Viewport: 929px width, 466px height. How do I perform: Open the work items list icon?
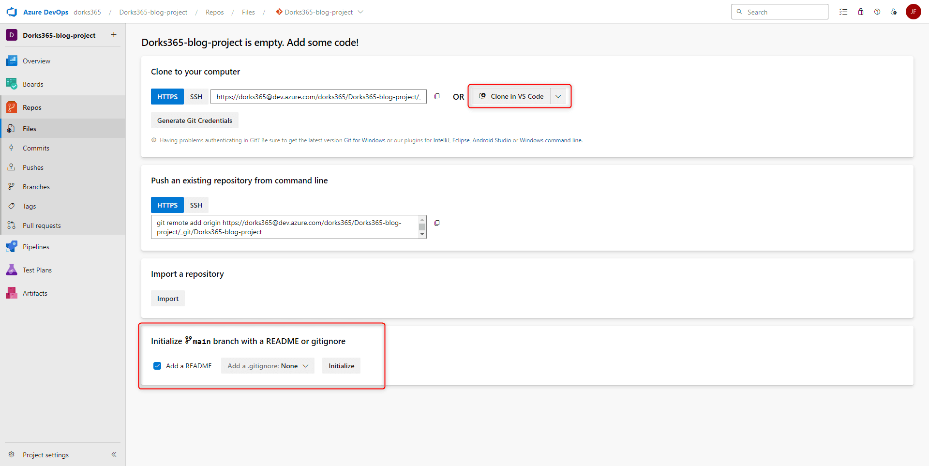pyautogui.click(x=843, y=12)
